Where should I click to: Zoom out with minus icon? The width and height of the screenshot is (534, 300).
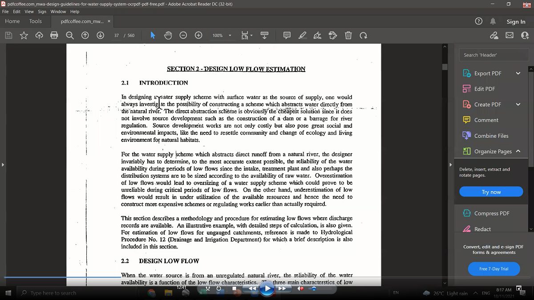click(x=183, y=36)
